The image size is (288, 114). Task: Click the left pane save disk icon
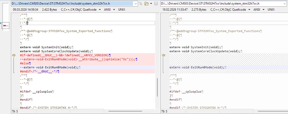tap(156, 3)
